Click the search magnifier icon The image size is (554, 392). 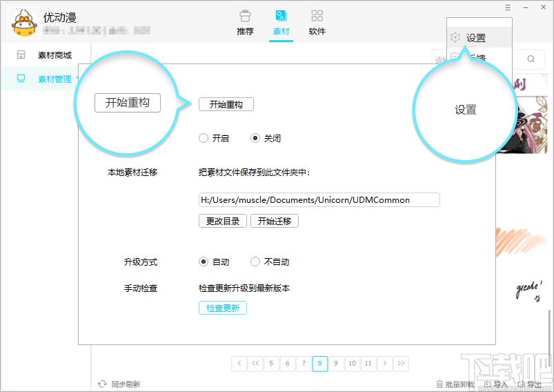point(531,59)
